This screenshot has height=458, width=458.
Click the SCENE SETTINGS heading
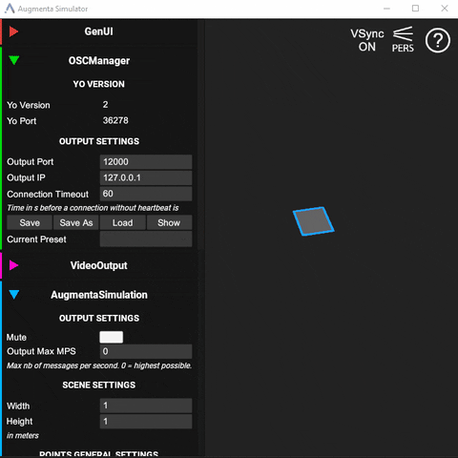coord(98,385)
